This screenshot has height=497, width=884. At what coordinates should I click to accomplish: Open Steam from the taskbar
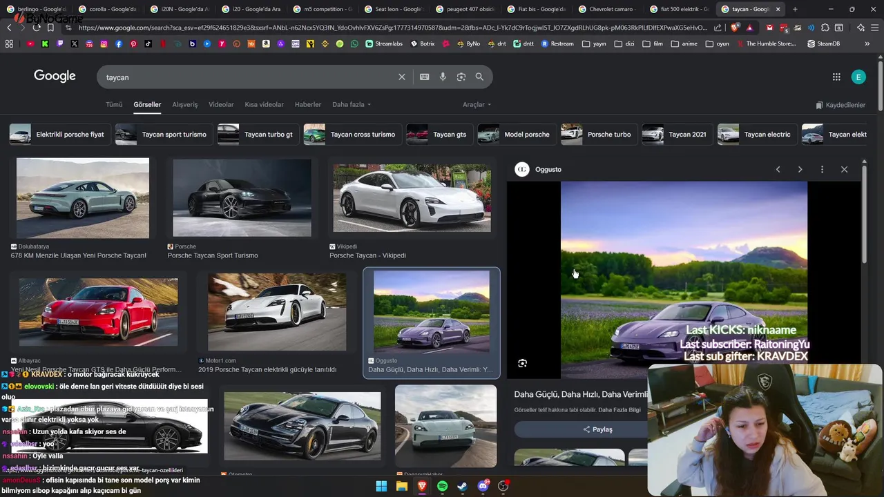[x=462, y=486]
